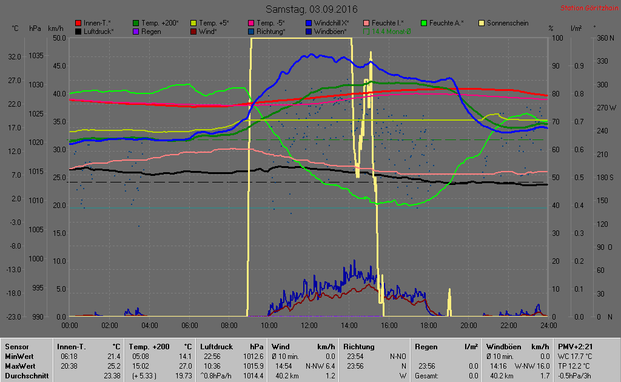The image size is (621, 382).
Task: Click the Wind table header
Action: pyautogui.click(x=280, y=347)
